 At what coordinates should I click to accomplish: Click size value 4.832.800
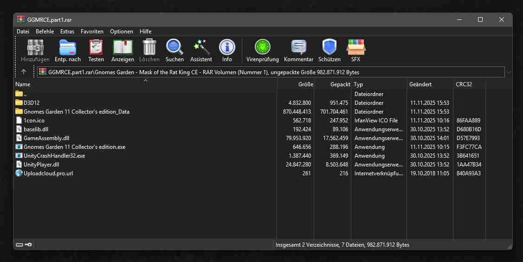tap(299, 102)
